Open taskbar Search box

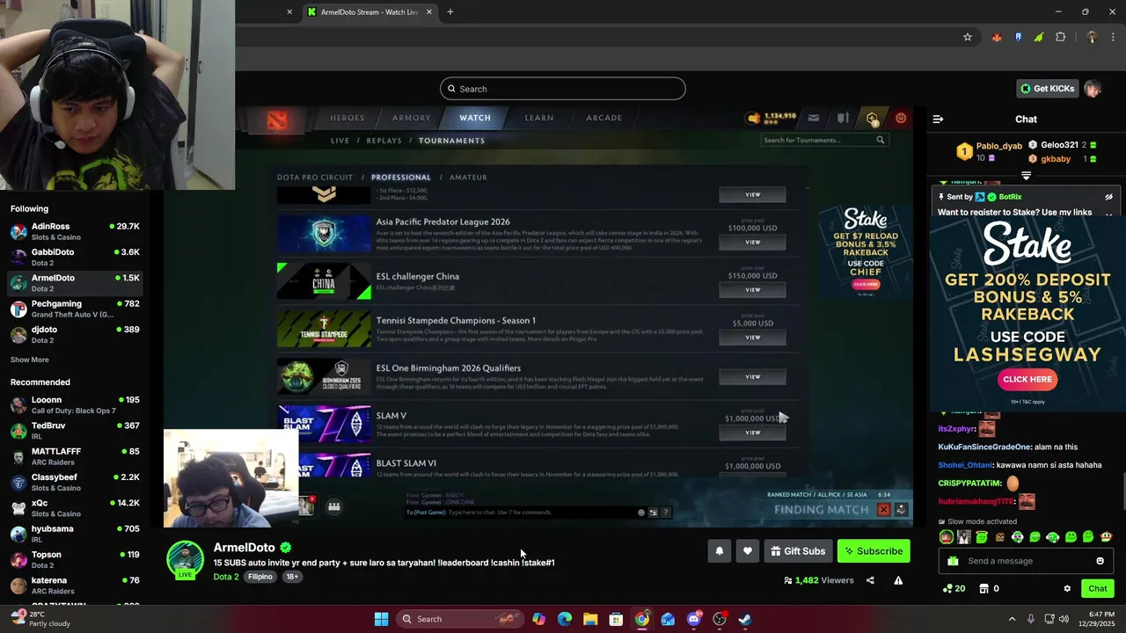458,619
